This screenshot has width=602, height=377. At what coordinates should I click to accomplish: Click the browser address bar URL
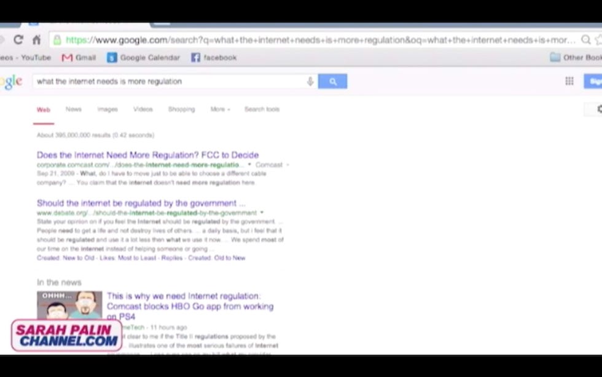coord(320,40)
